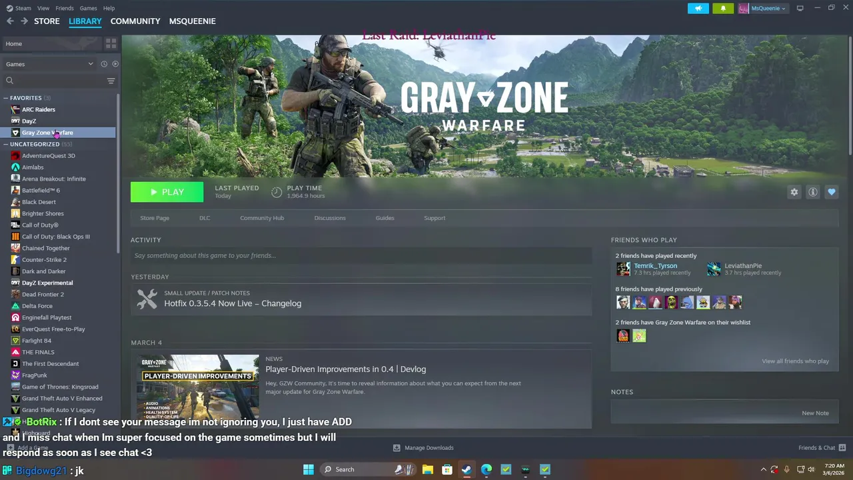Go back with the left arrow

(x=10, y=21)
